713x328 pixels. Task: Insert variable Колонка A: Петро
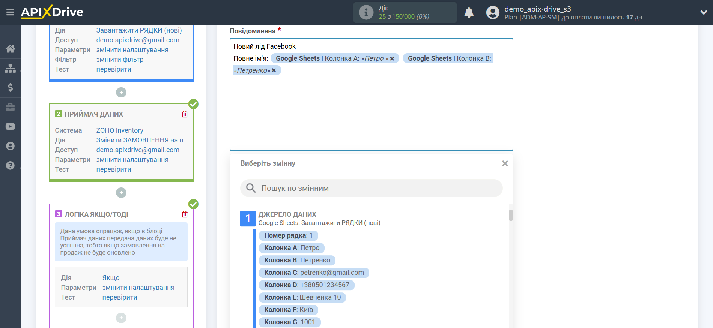click(x=292, y=248)
